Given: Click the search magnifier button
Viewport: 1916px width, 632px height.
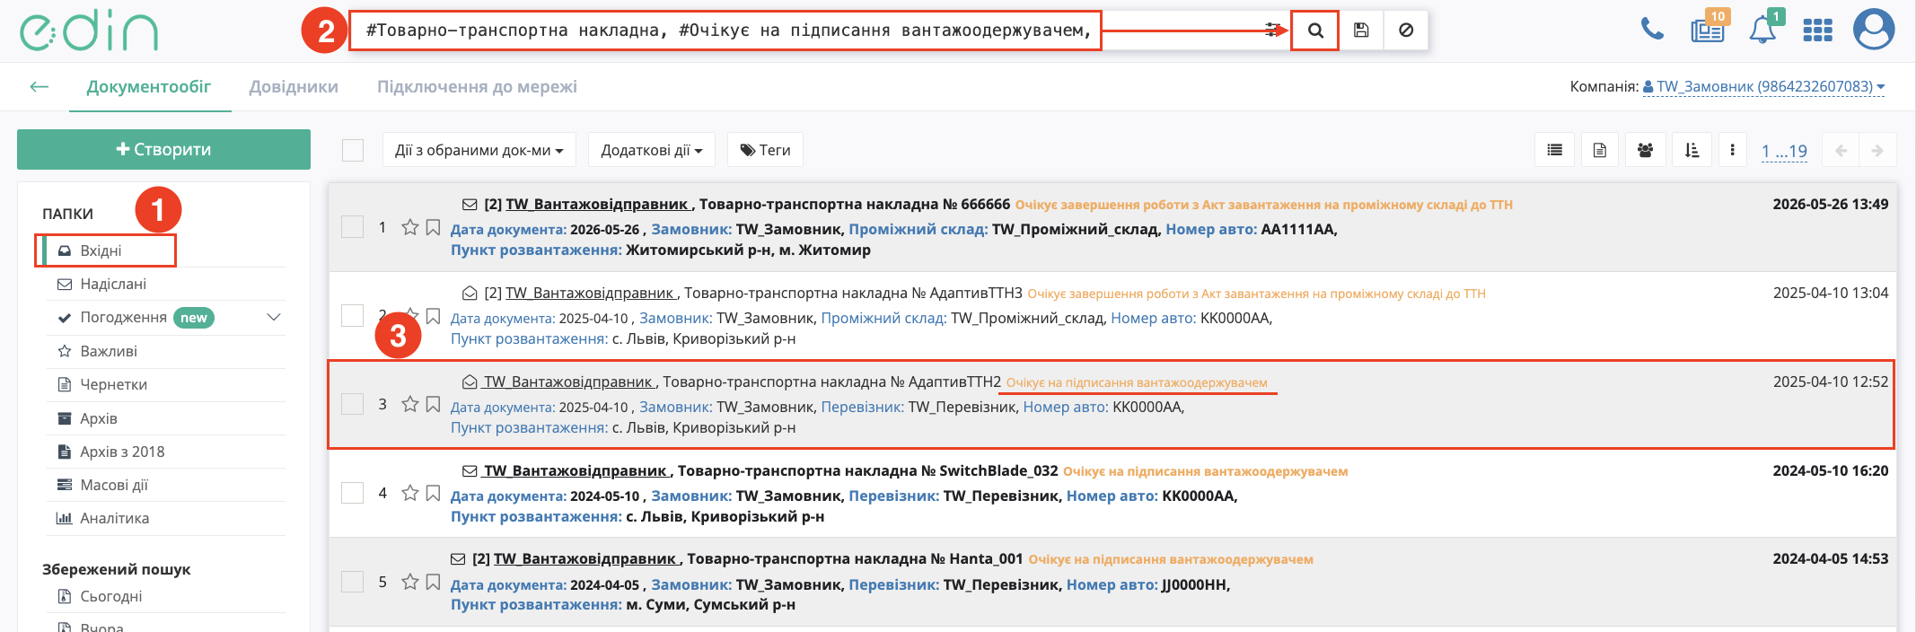Looking at the screenshot, I should [x=1315, y=31].
